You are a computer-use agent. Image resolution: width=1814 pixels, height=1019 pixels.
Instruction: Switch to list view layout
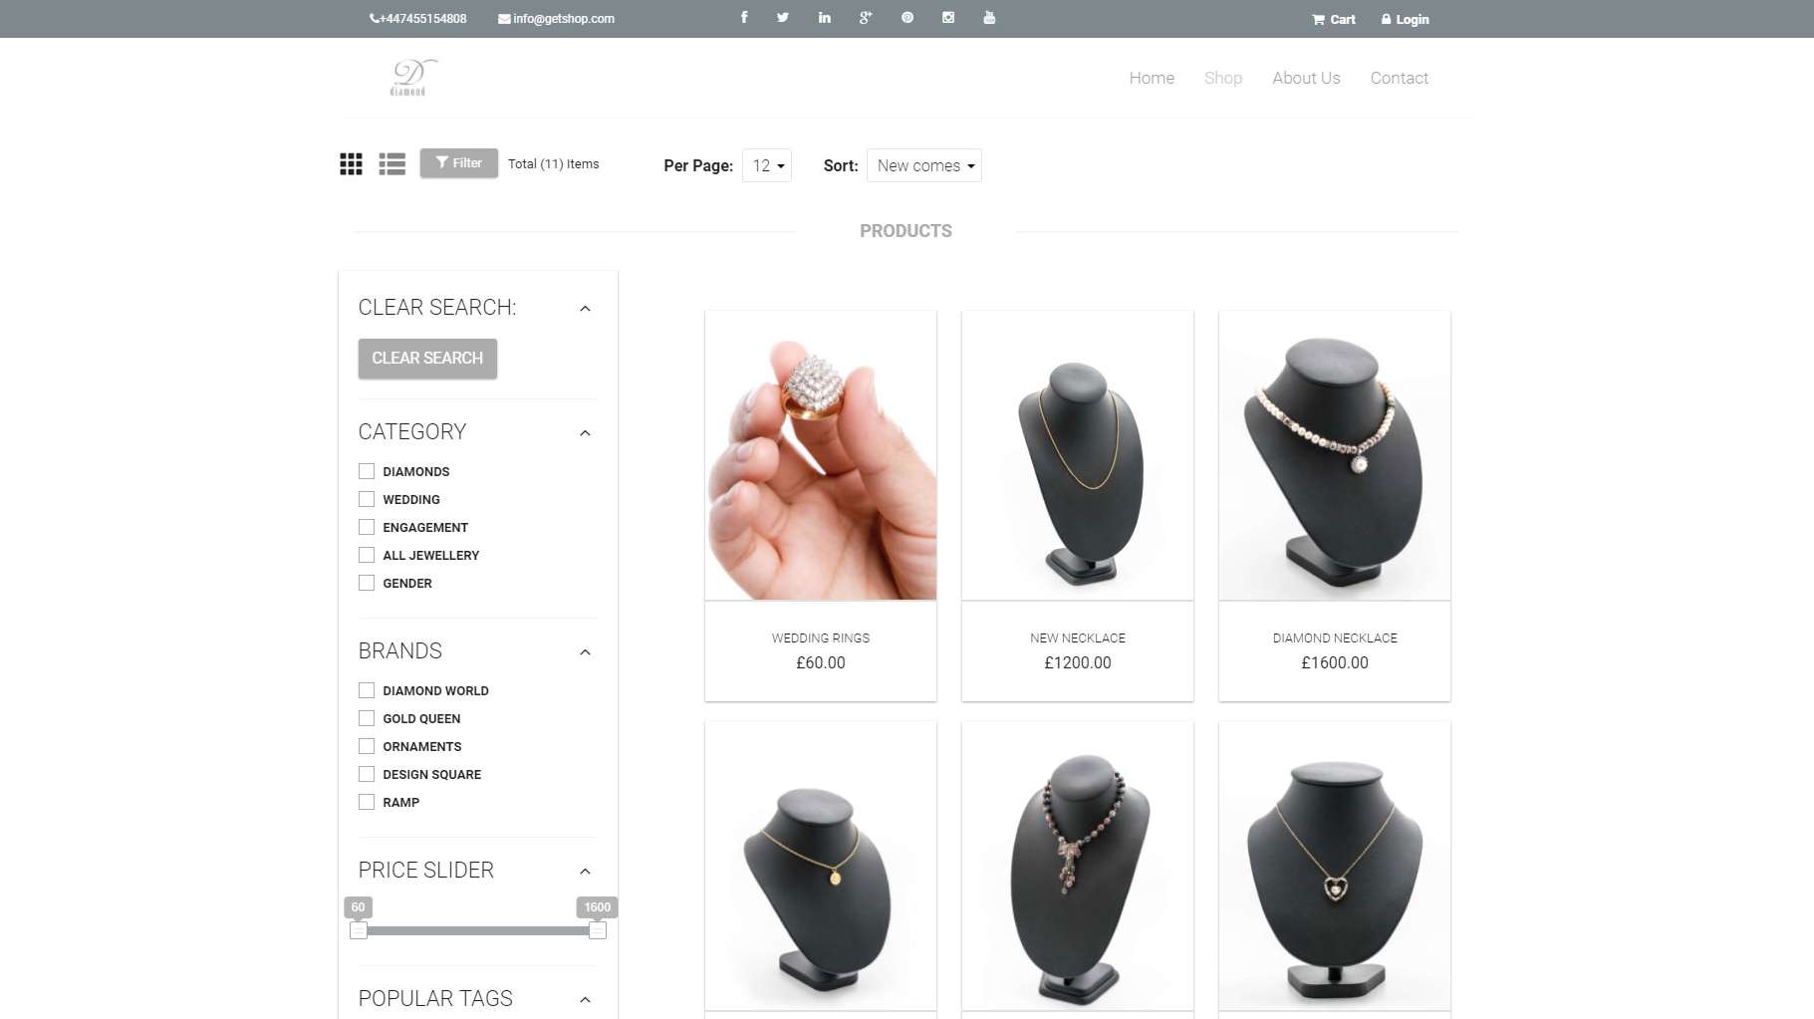point(391,164)
